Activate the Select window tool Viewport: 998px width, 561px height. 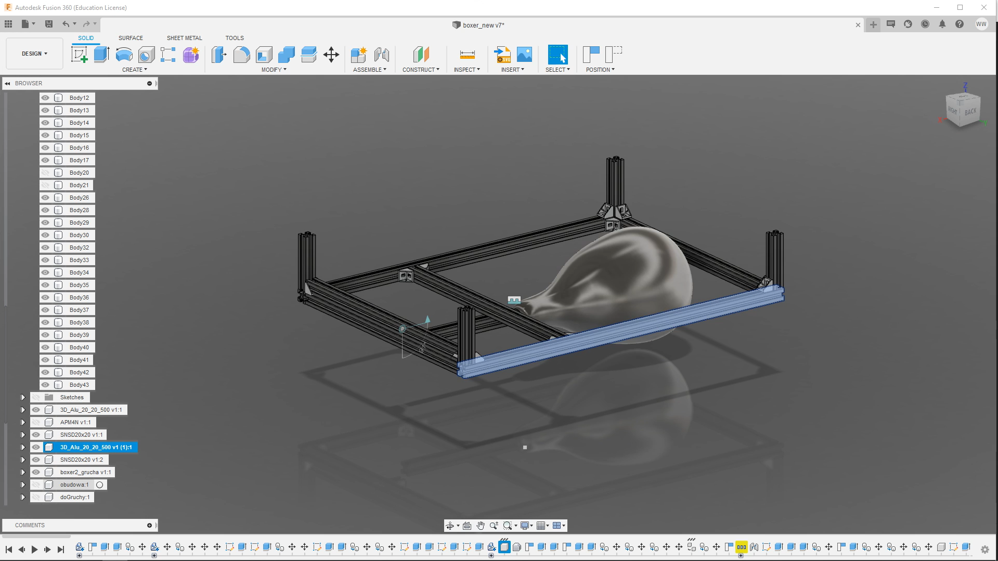tap(558, 55)
